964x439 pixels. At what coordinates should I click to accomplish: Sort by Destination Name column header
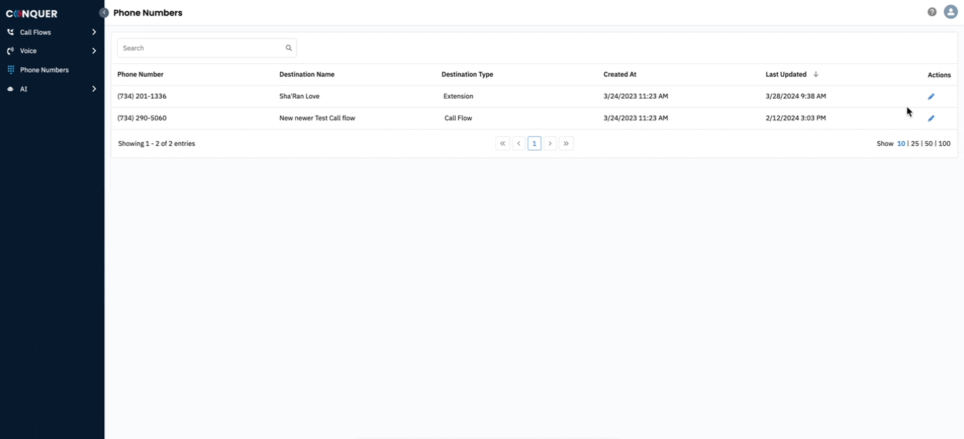click(x=307, y=75)
